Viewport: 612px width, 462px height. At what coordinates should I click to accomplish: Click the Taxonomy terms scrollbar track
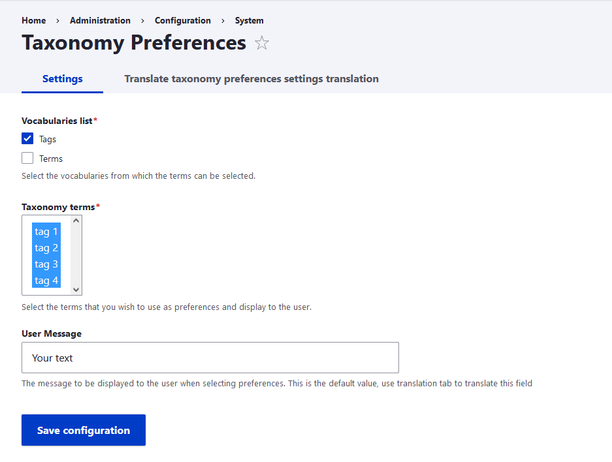pyautogui.click(x=76, y=255)
